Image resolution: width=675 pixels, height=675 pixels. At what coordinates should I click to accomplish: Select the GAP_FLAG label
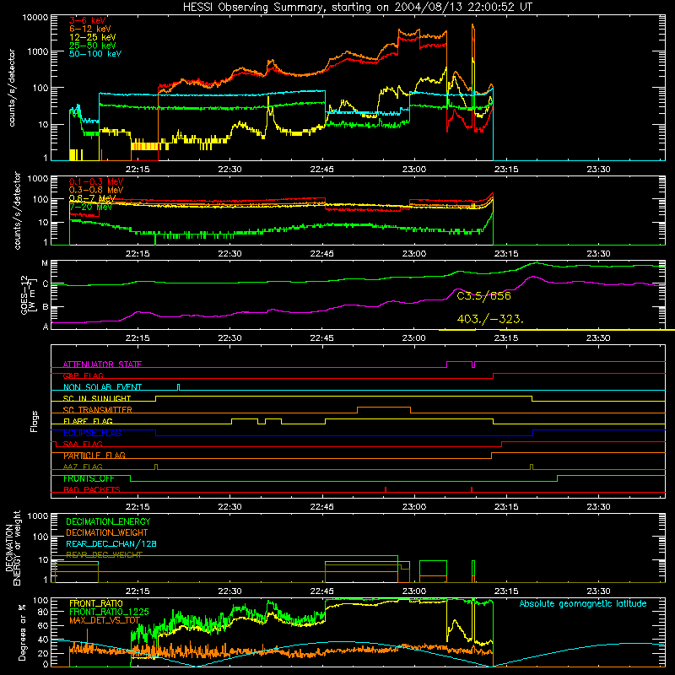pos(83,375)
